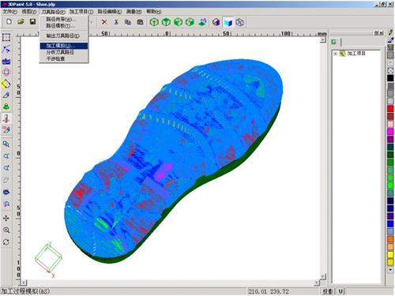The image size is (395, 296).
Task: Select the first green cube view icon
Action: 154,22
